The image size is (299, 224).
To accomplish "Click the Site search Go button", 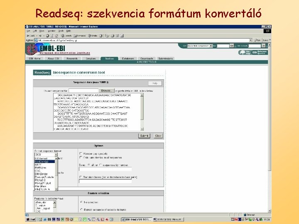I will coord(263,46).
